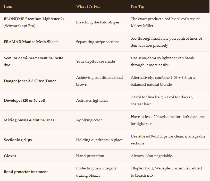The width and height of the screenshot is (210, 181).
Task: Select the Danger Jones 3-8 Gloss Toner item
Action: coord(30,81)
